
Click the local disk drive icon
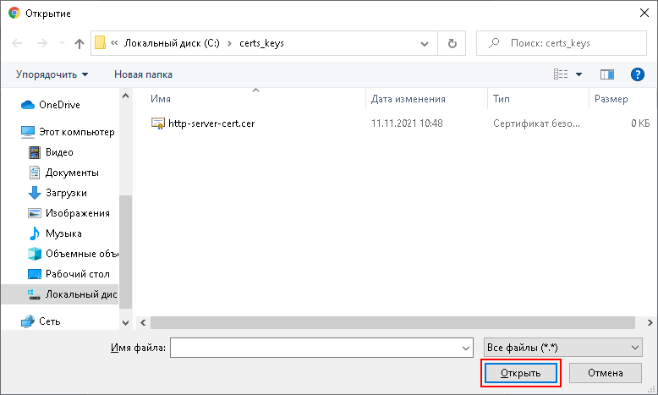point(34,294)
